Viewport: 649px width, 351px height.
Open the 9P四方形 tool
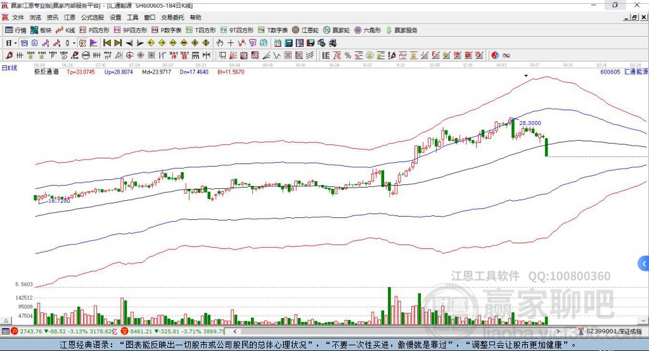131,30
